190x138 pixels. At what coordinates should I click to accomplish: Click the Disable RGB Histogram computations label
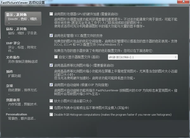pyautogui.click(x=113, y=115)
